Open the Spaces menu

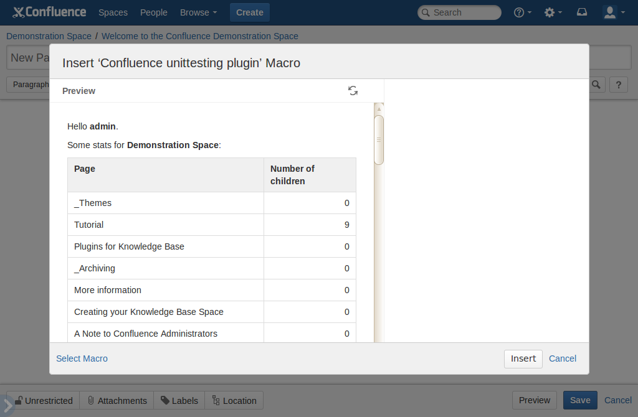(x=113, y=12)
